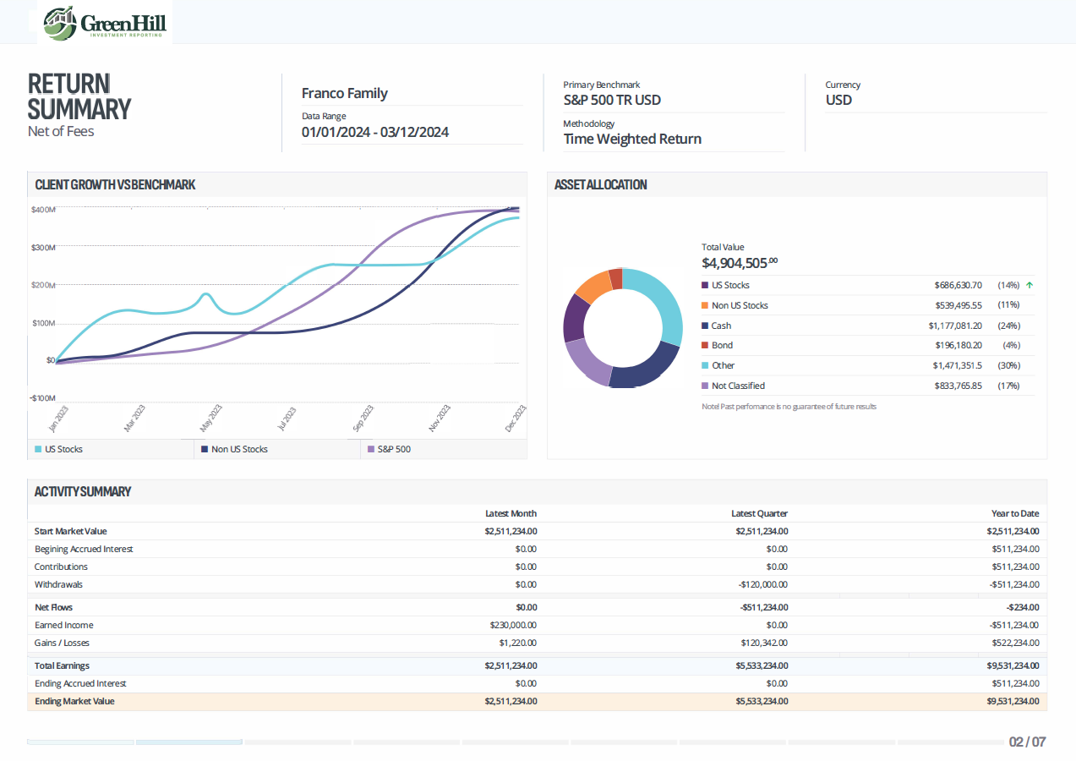1076x761 pixels.
Task: Click the navy segment of the donut chart
Action: pyautogui.click(x=647, y=370)
